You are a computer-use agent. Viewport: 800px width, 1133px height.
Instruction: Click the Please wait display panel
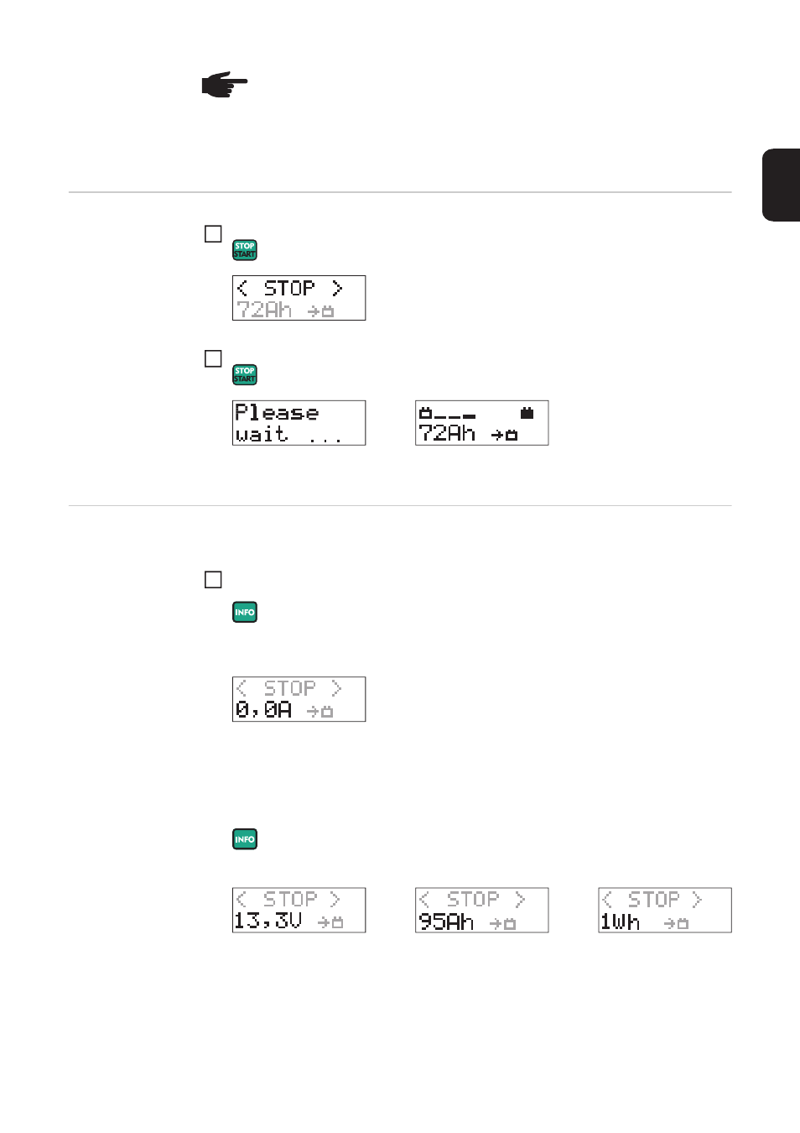click(299, 423)
